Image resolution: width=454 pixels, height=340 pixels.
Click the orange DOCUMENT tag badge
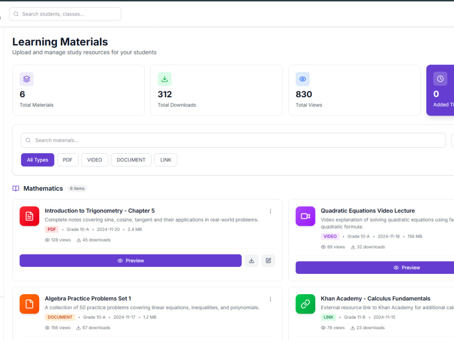pyautogui.click(x=60, y=317)
